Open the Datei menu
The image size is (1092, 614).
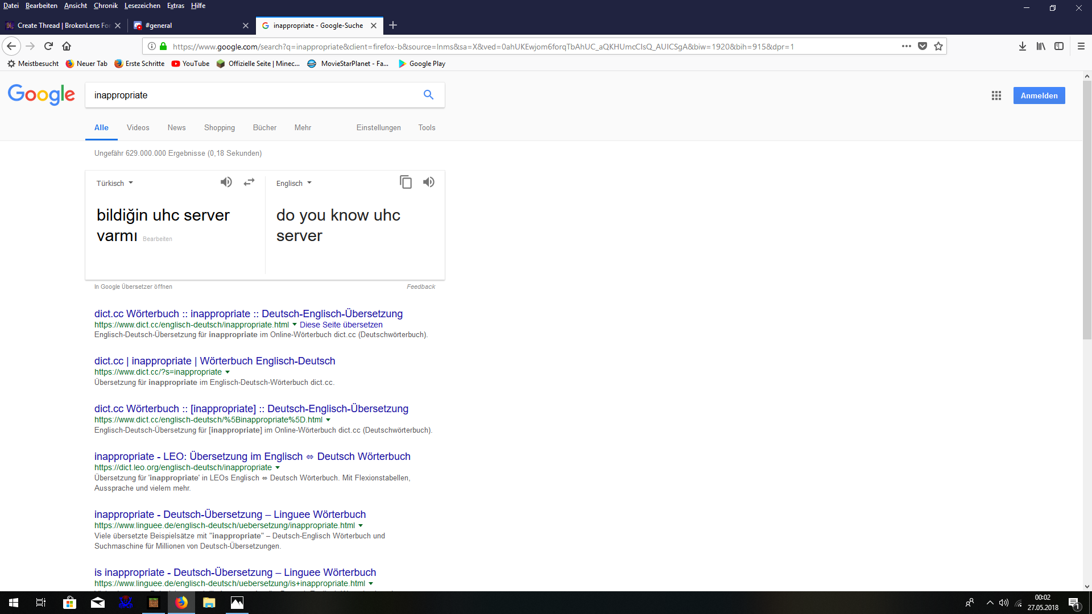11,6
